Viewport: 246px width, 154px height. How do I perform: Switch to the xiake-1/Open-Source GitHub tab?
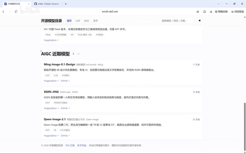pos(47,4)
